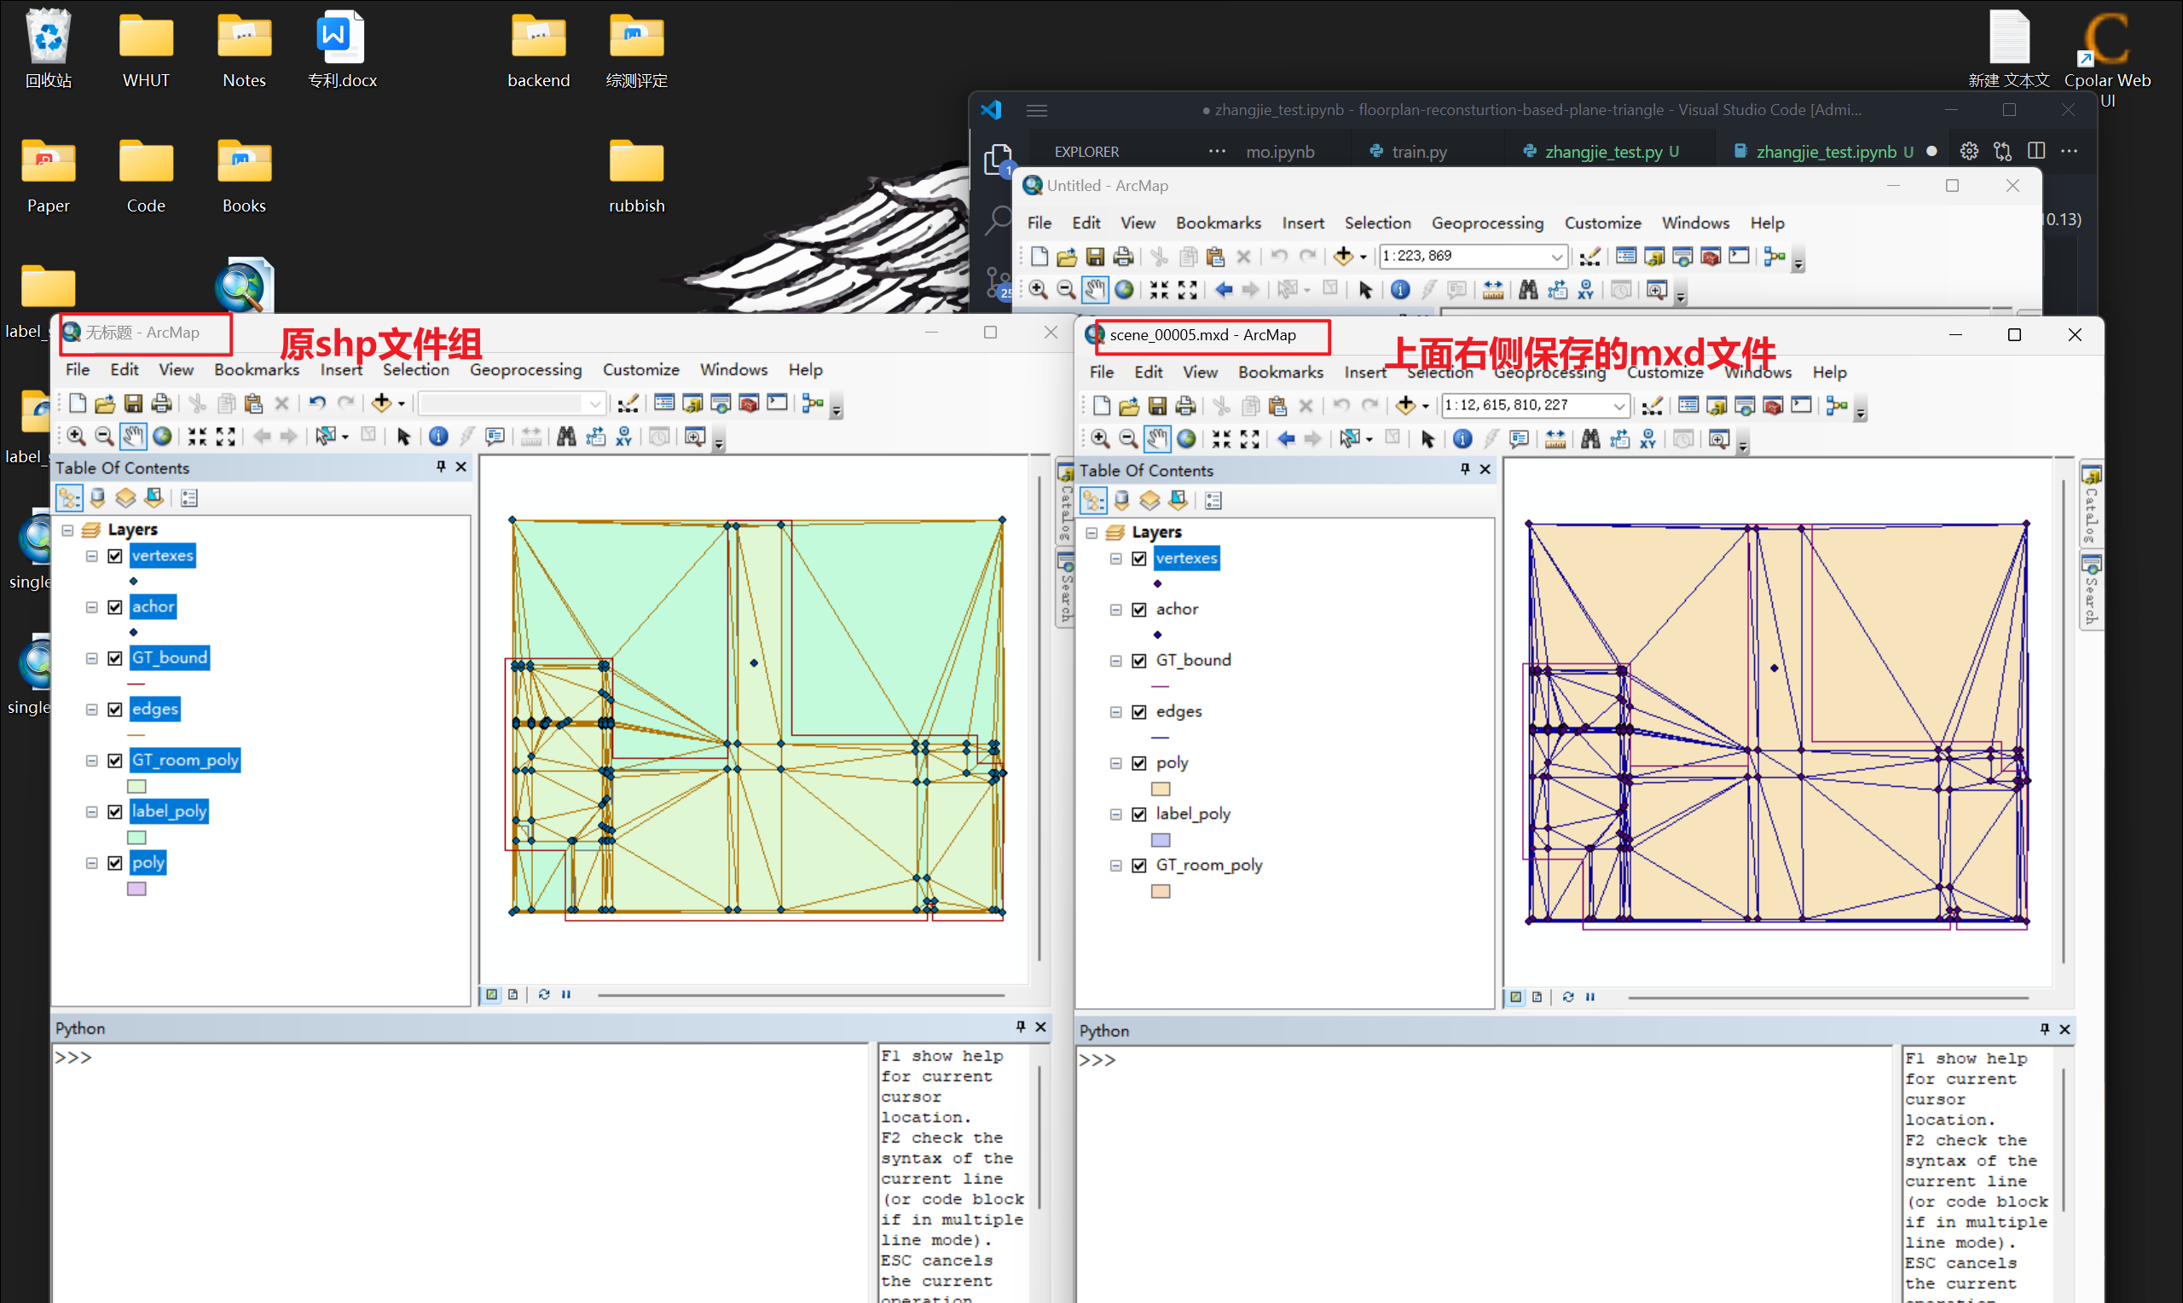Click the Zoom In tool in ArcMap toolbar
This screenshot has height=1303, width=2183.
76,439
